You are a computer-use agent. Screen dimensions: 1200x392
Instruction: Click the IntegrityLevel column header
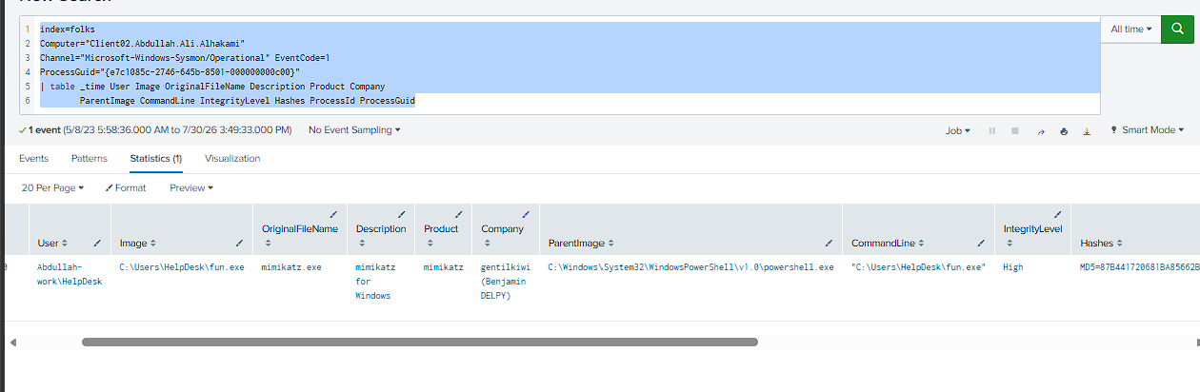tap(1031, 229)
